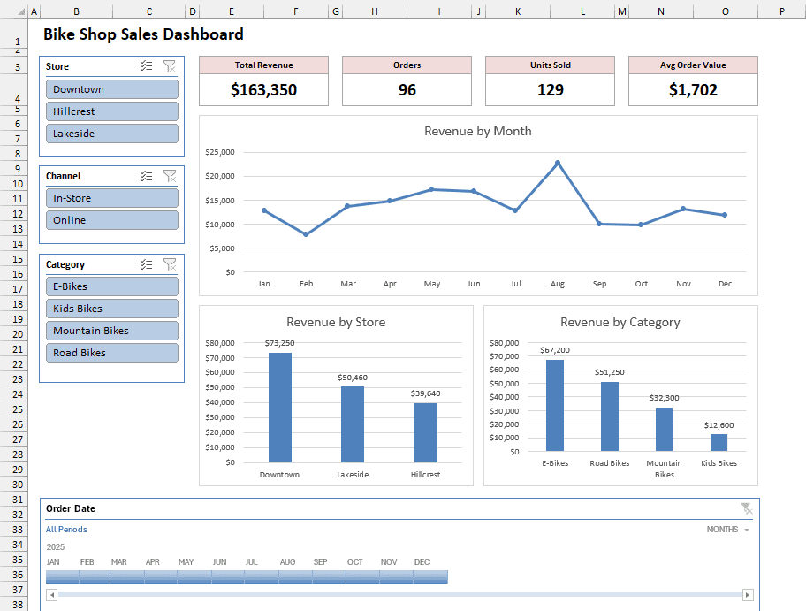
Task: Select the Units Sold value 129
Action: click(x=550, y=90)
